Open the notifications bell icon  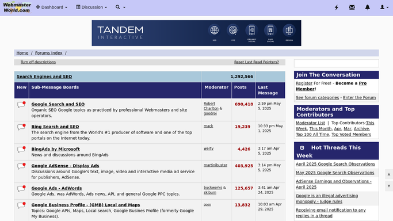368,7
